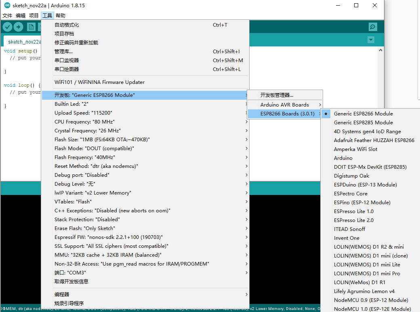Expand the Erase Flash submenu

[145, 228]
